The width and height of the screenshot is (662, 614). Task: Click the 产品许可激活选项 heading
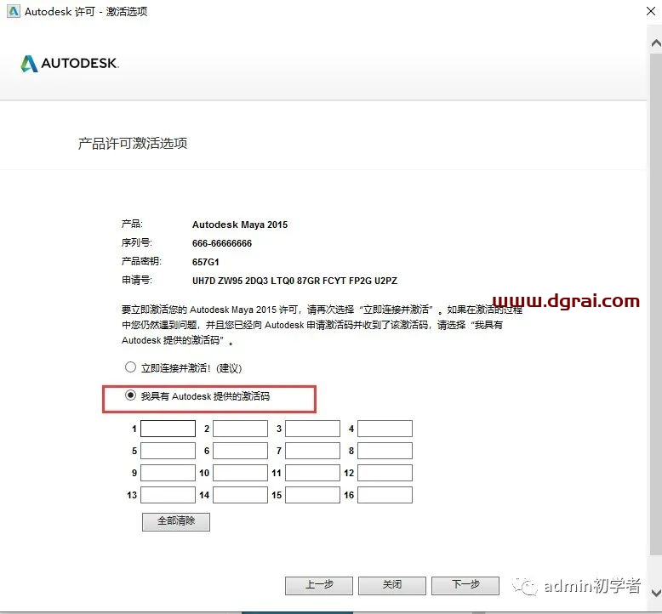(x=133, y=144)
